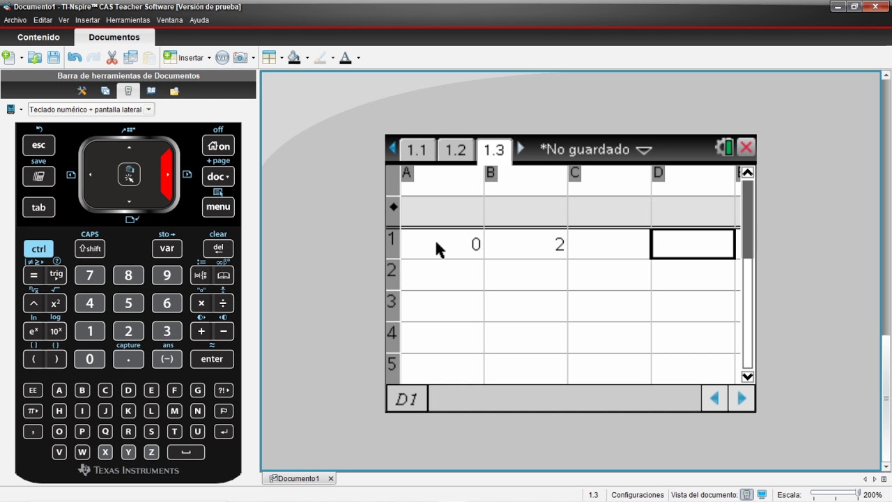
Task: Close the calculator document with red X
Action: pos(746,148)
